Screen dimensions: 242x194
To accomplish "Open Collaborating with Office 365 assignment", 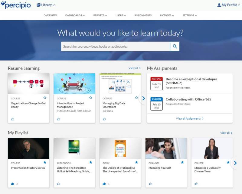I will [188, 99].
